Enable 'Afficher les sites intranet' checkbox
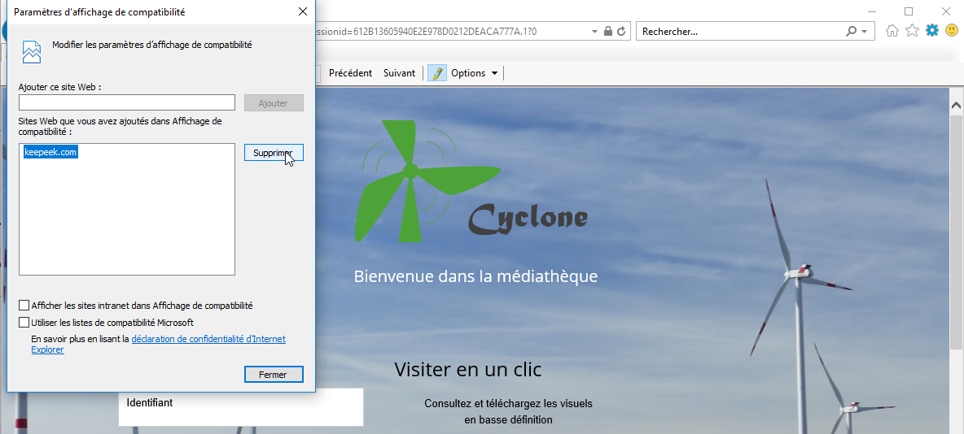 pos(24,306)
